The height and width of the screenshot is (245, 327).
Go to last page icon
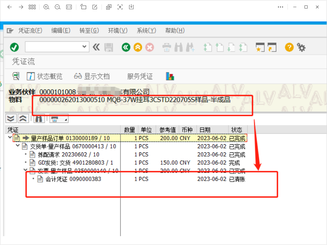click(243, 47)
